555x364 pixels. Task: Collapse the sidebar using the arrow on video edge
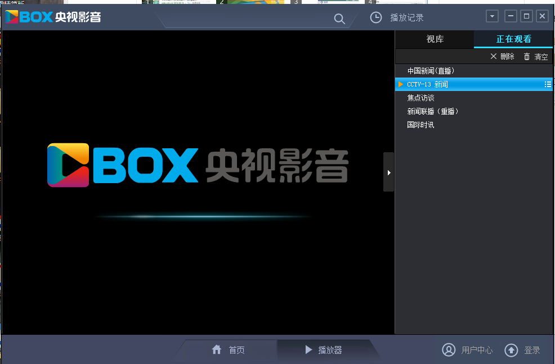(x=389, y=171)
